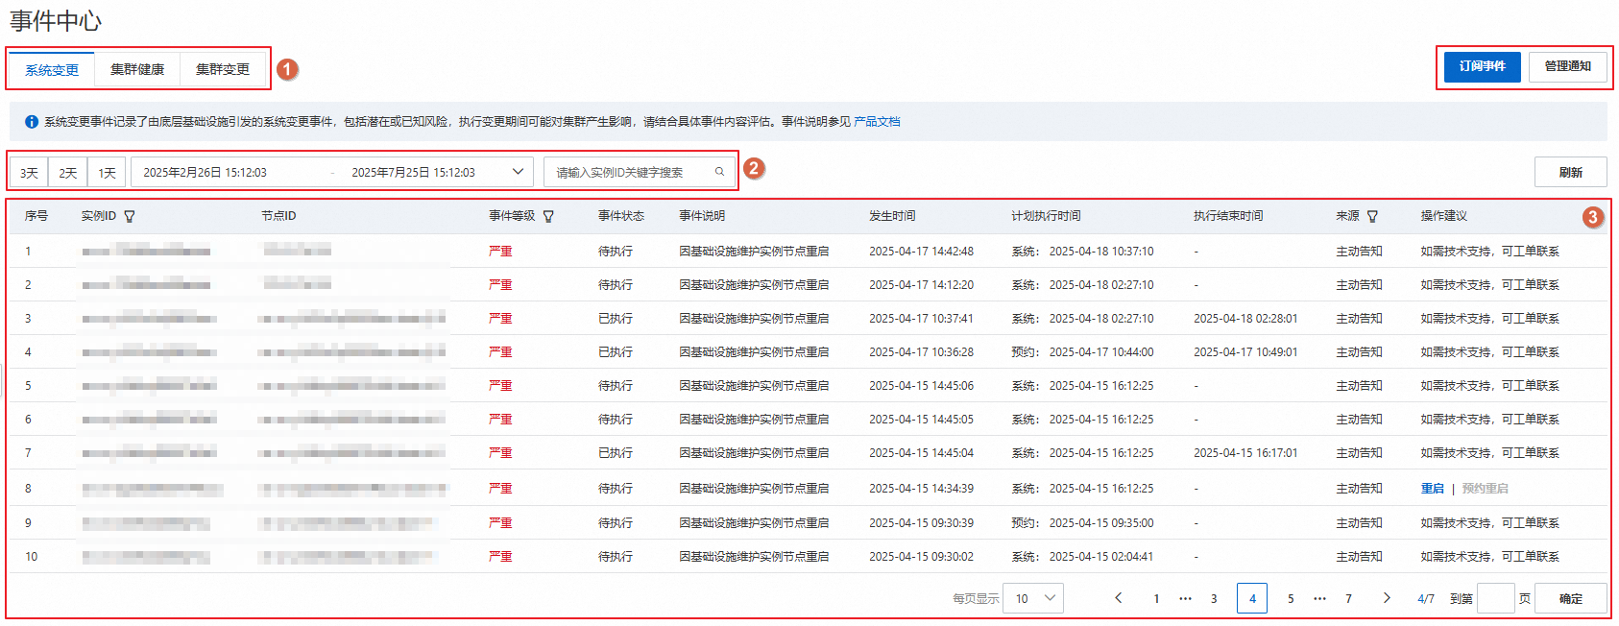Switch to the 集群变更 tab
1619x626 pixels.
click(223, 69)
